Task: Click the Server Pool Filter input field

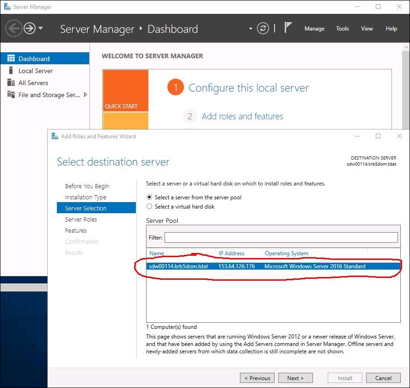Action: pos(281,238)
